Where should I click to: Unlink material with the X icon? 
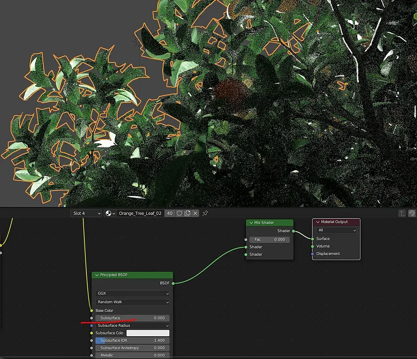pos(195,213)
